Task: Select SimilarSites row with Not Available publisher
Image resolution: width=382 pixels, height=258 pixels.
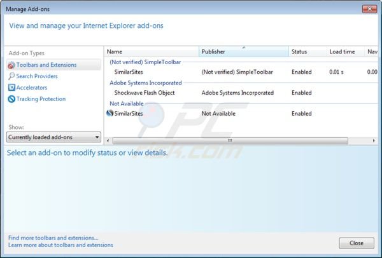Action: [x=241, y=113]
